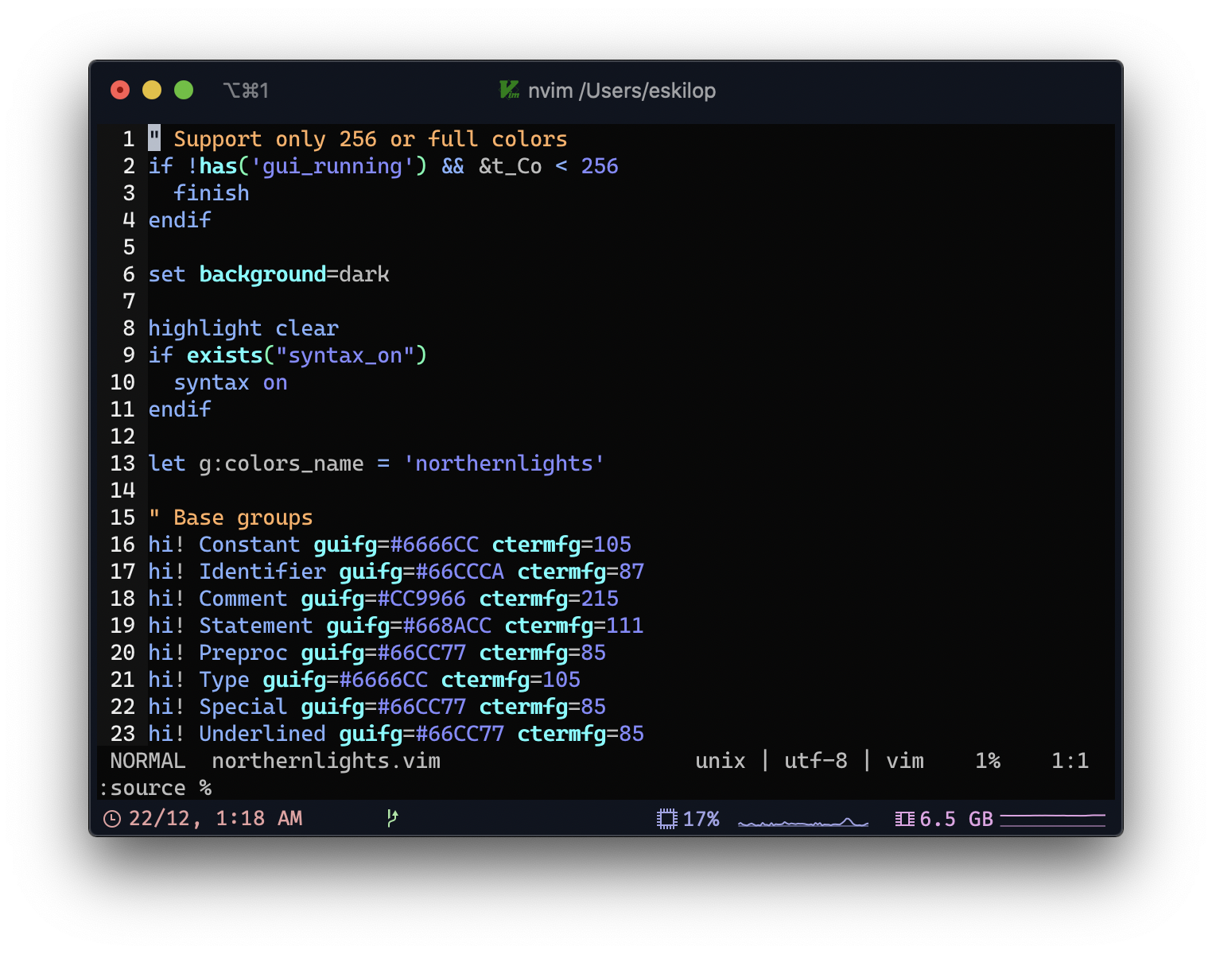Click the memory icon beside 6.5 GB

905,819
